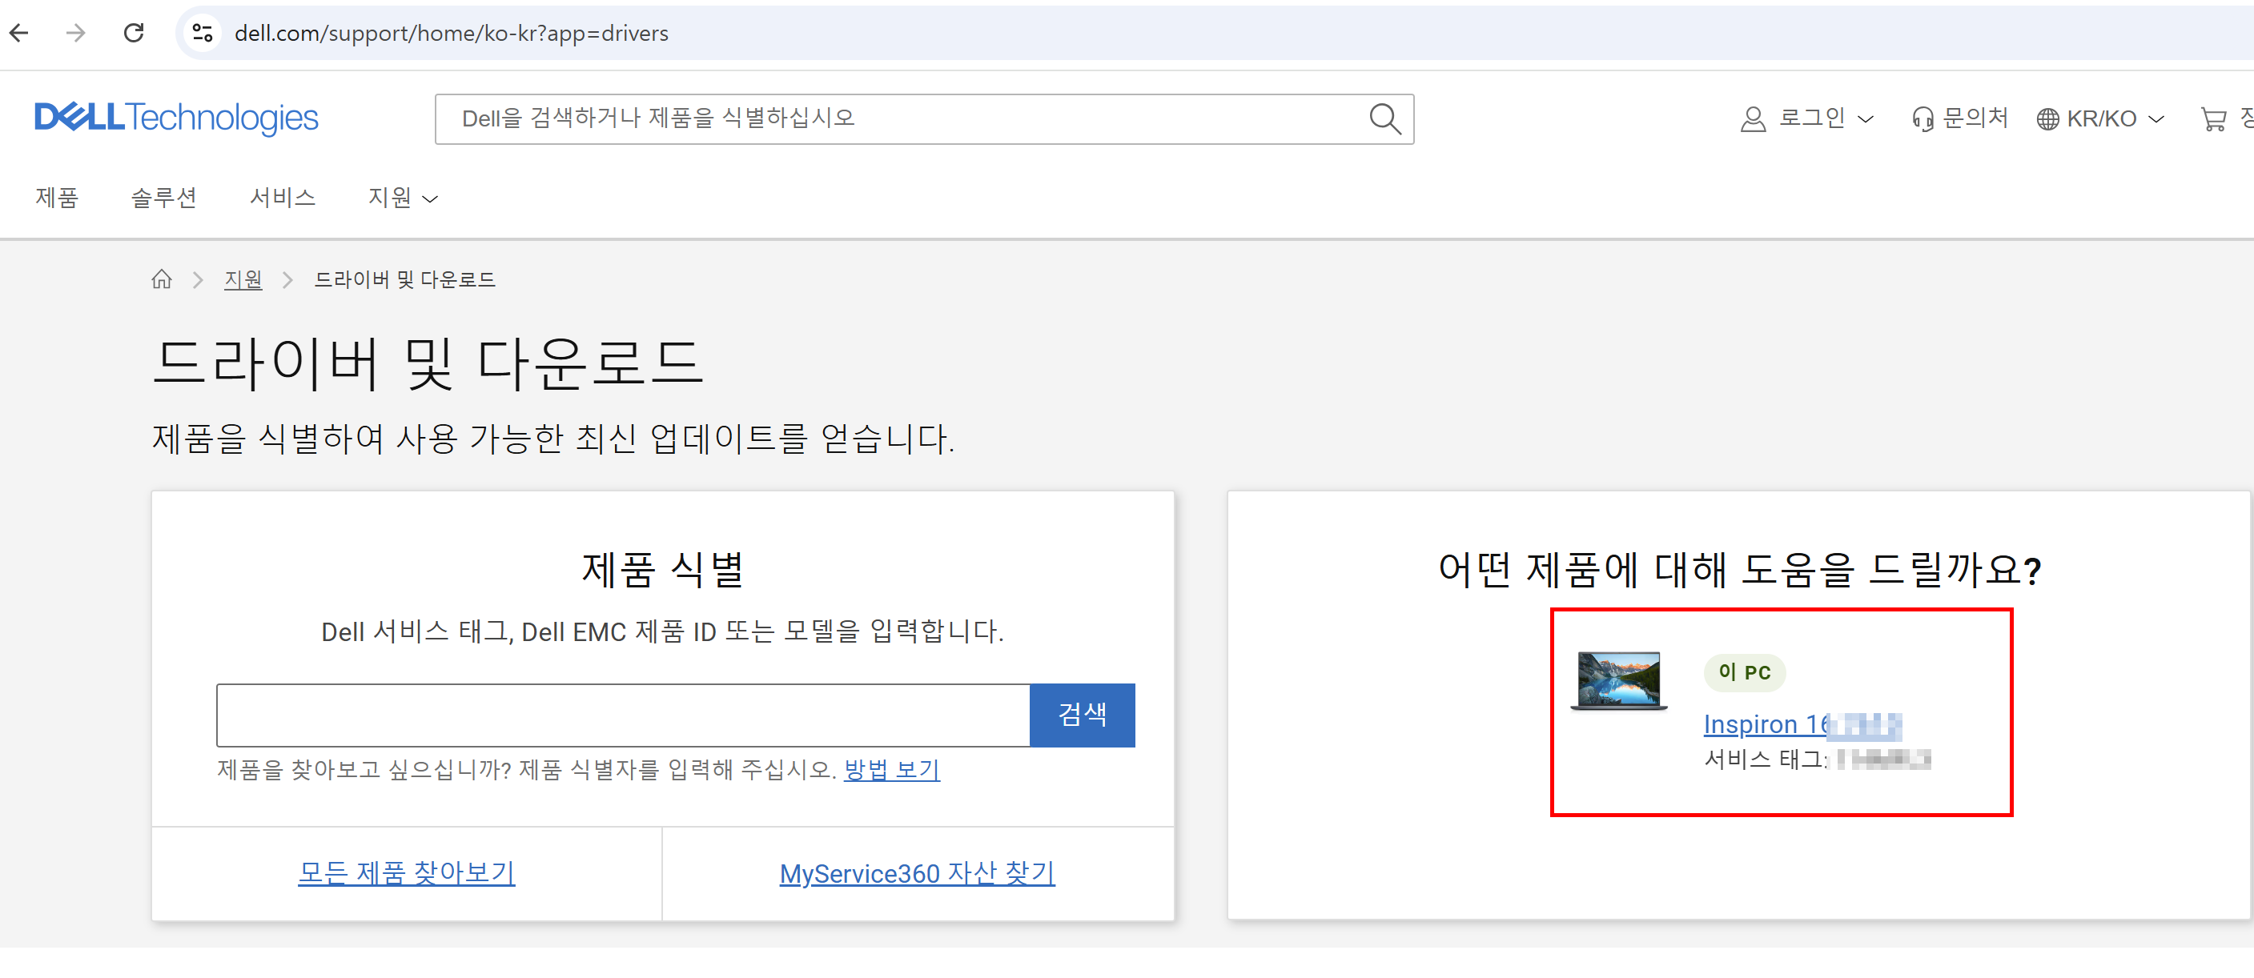This screenshot has width=2254, height=978.
Task: Open the 제품 menu item
Action: pos(57,198)
